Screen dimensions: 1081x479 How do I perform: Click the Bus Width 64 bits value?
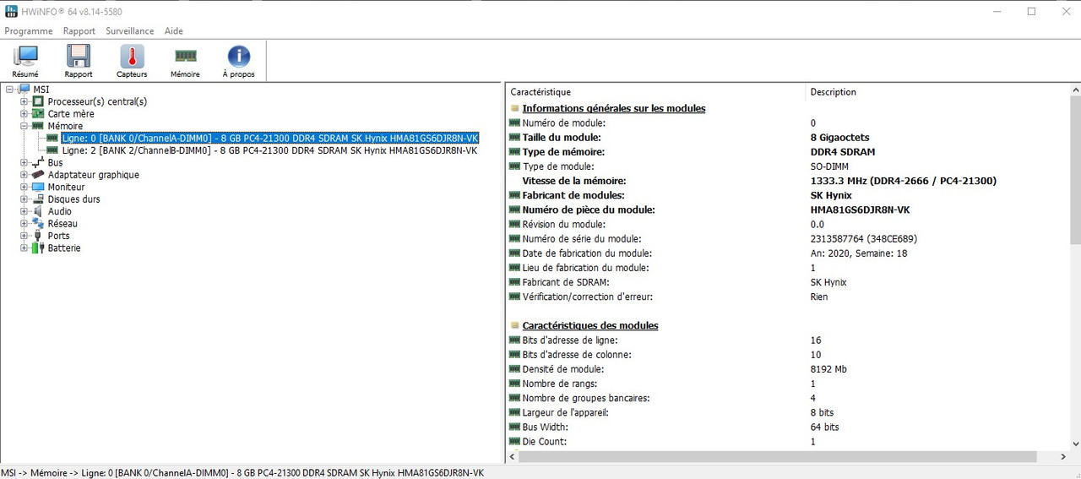point(824,427)
